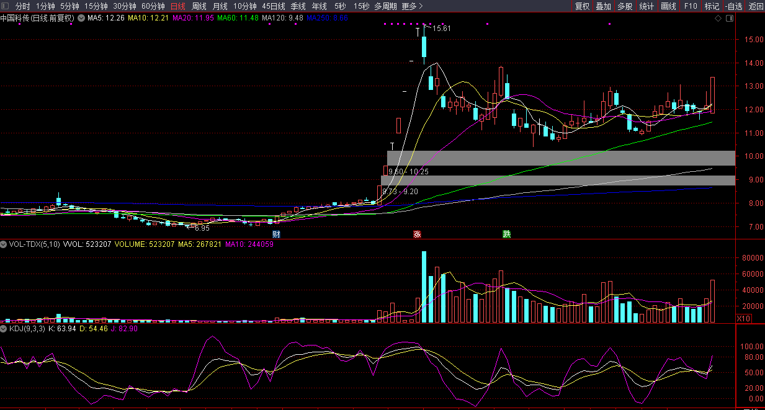
Task: Click the red 涨 marker icon
Action: [418, 234]
